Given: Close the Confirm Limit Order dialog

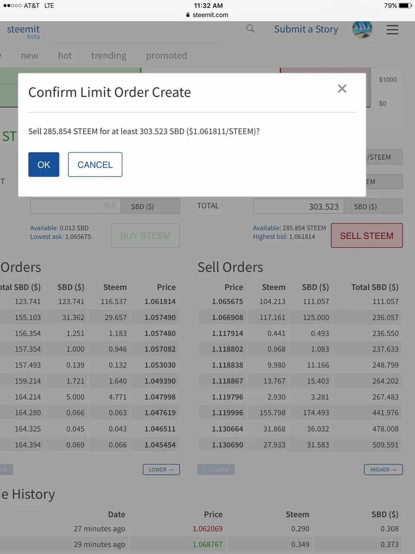Looking at the screenshot, I should tap(342, 89).
